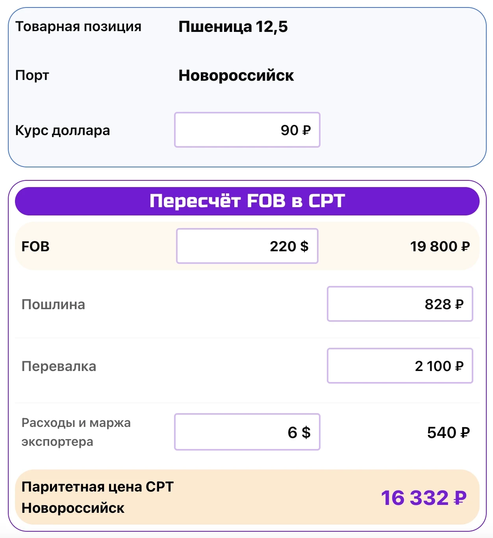The height and width of the screenshot is (538, 493).
Task: Click the bold Новороссийск port value
Action: point(236,76)
